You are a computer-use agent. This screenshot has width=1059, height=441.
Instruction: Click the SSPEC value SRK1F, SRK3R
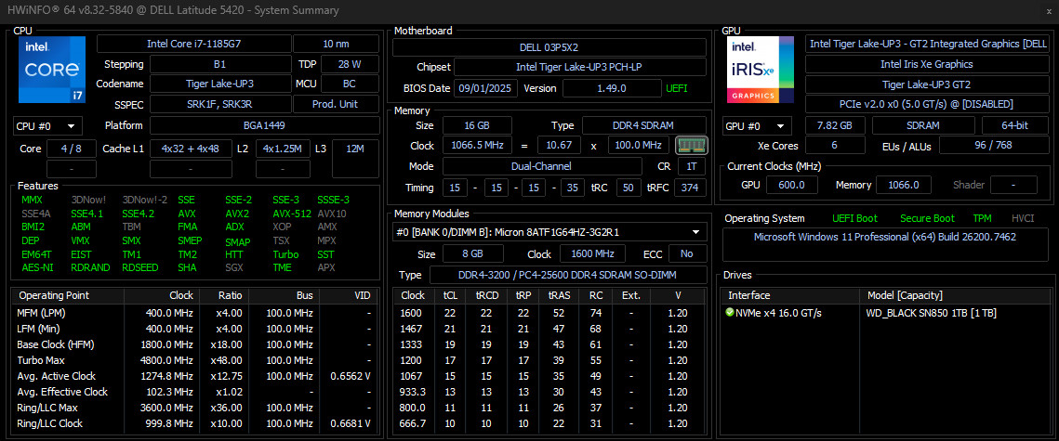click(219, 105)
